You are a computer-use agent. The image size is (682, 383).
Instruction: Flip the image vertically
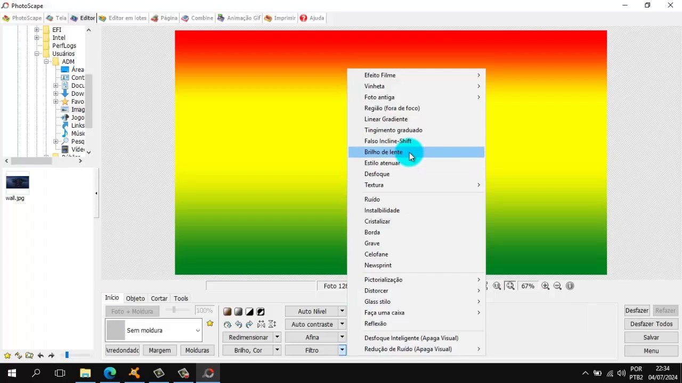click(x=272, y=324)
